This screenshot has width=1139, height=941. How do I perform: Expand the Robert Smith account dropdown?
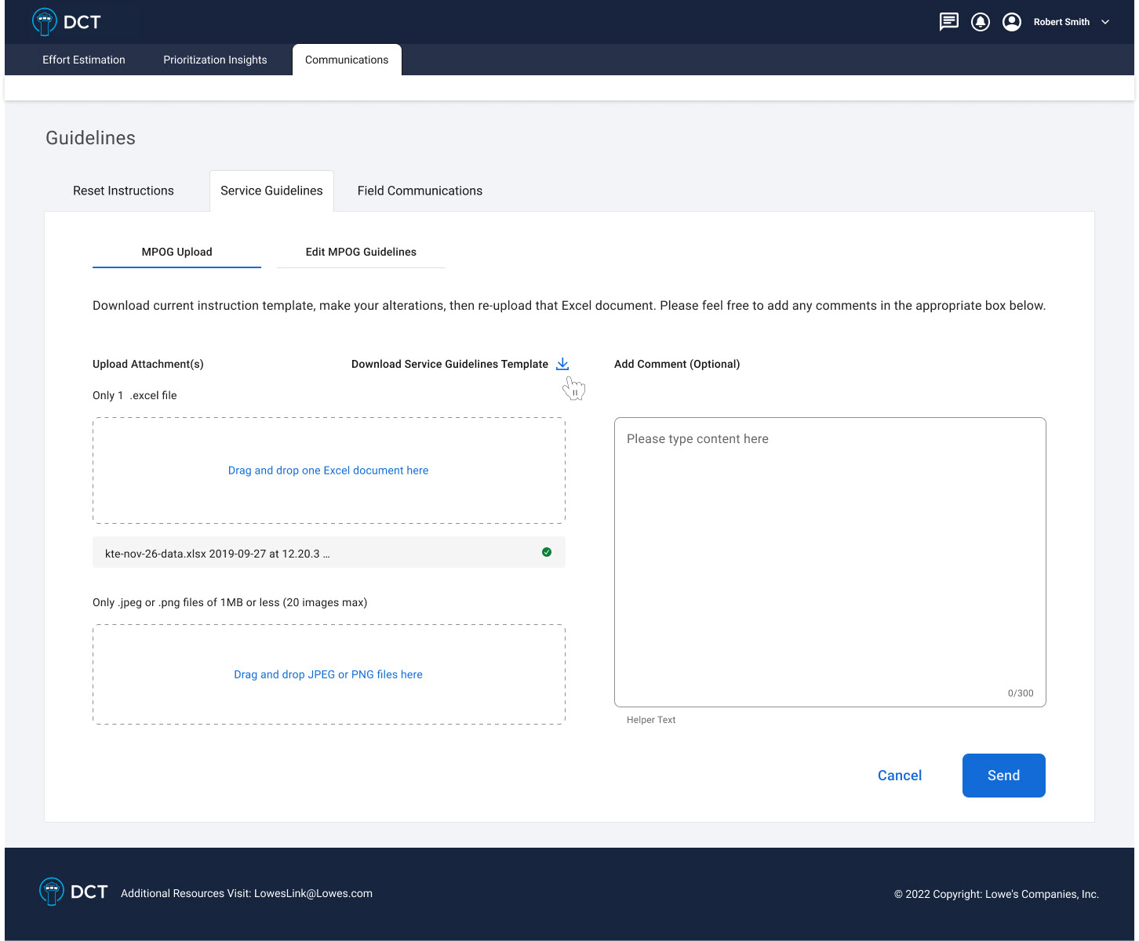1104,22
